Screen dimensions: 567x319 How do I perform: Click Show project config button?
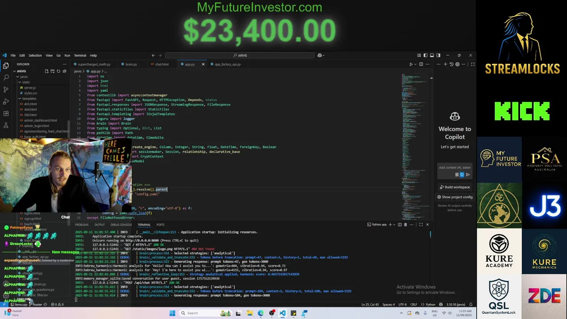pos(455,197)
